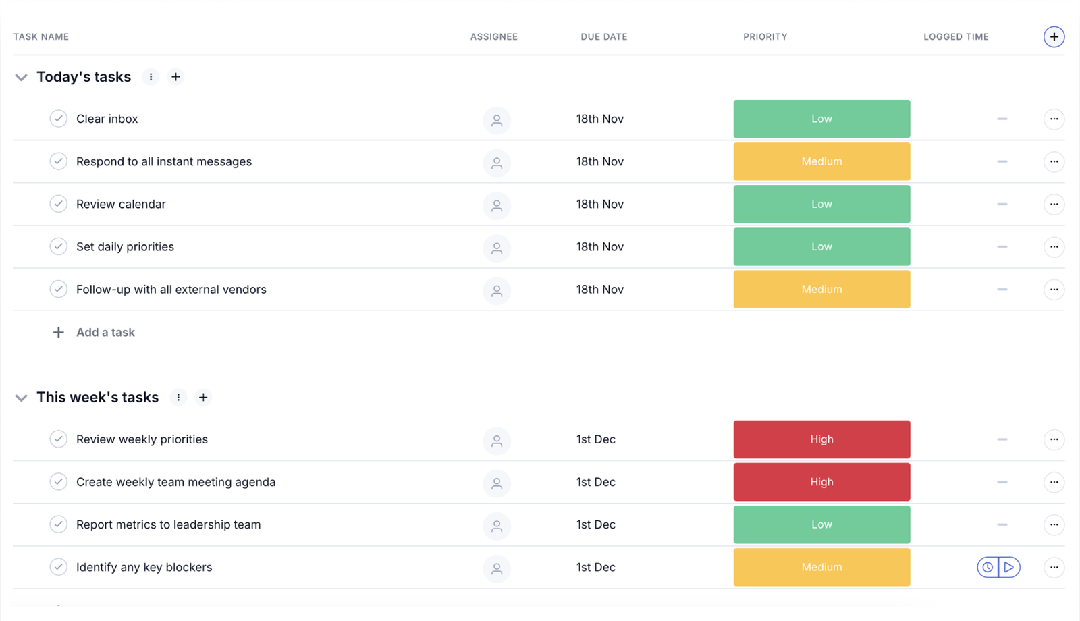
Task: Open three-dot menu for This week's tasks section
Action: click(x=178, y=398)
